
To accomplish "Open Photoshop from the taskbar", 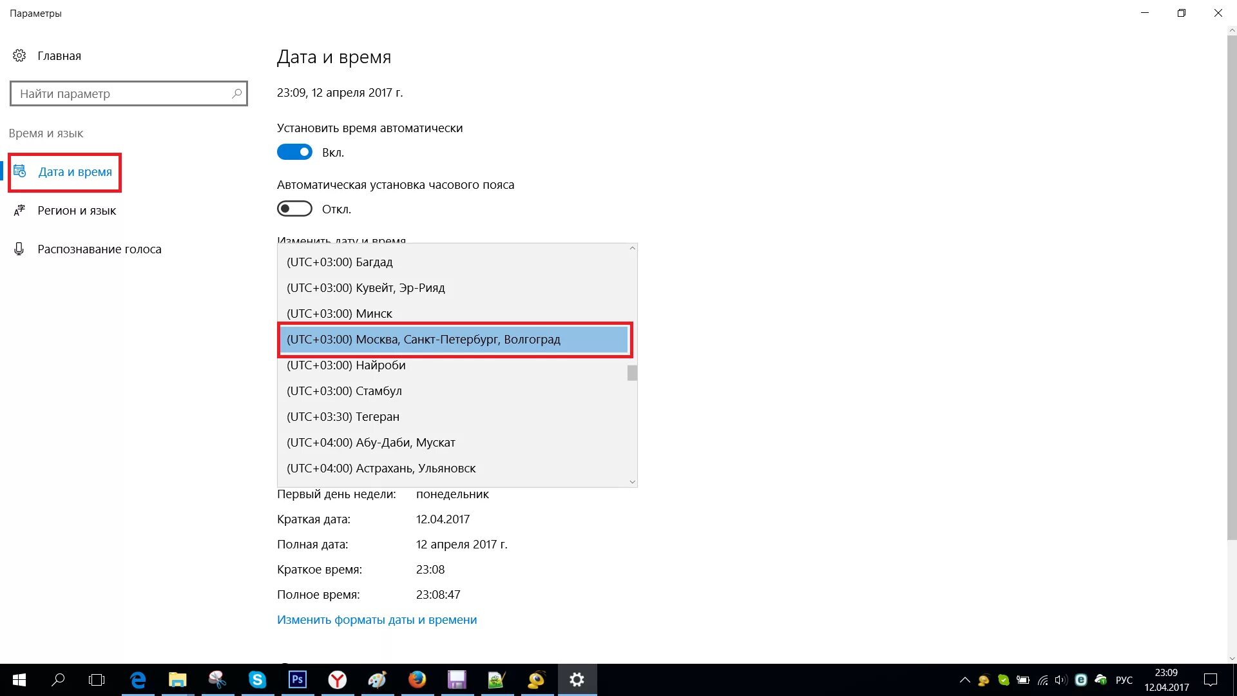I will pyautogui.click(x=297, y=679).
